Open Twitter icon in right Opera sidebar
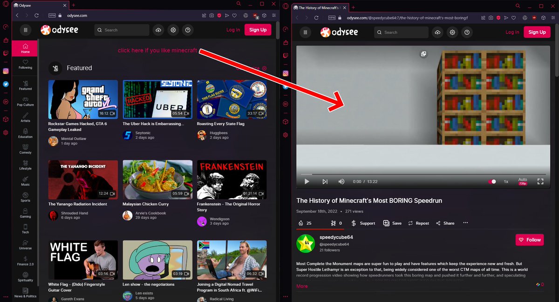This screenshot has width=559, height=302. tap(286, 87)
